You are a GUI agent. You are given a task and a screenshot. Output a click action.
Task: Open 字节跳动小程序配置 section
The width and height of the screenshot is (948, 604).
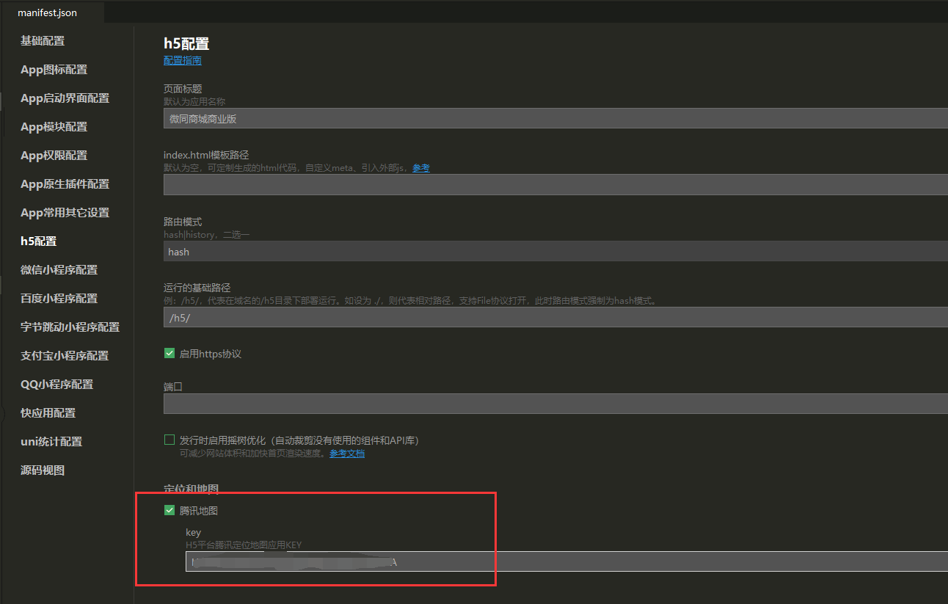coord(70,327)
